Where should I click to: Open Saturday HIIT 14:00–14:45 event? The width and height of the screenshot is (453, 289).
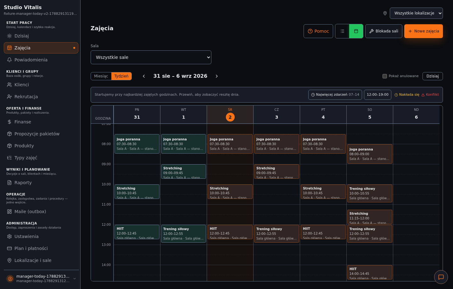click(x=370, y=272)
